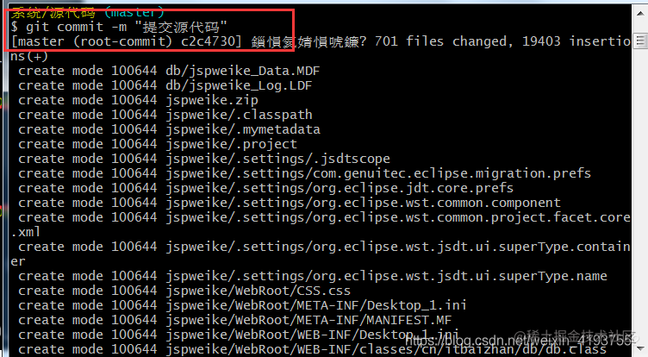Click the vertical scrollbar thumb grip
Viewport: 648px width, 357px height.
640,41
